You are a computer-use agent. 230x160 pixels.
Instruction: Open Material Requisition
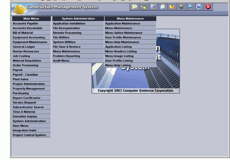(32, 60)
